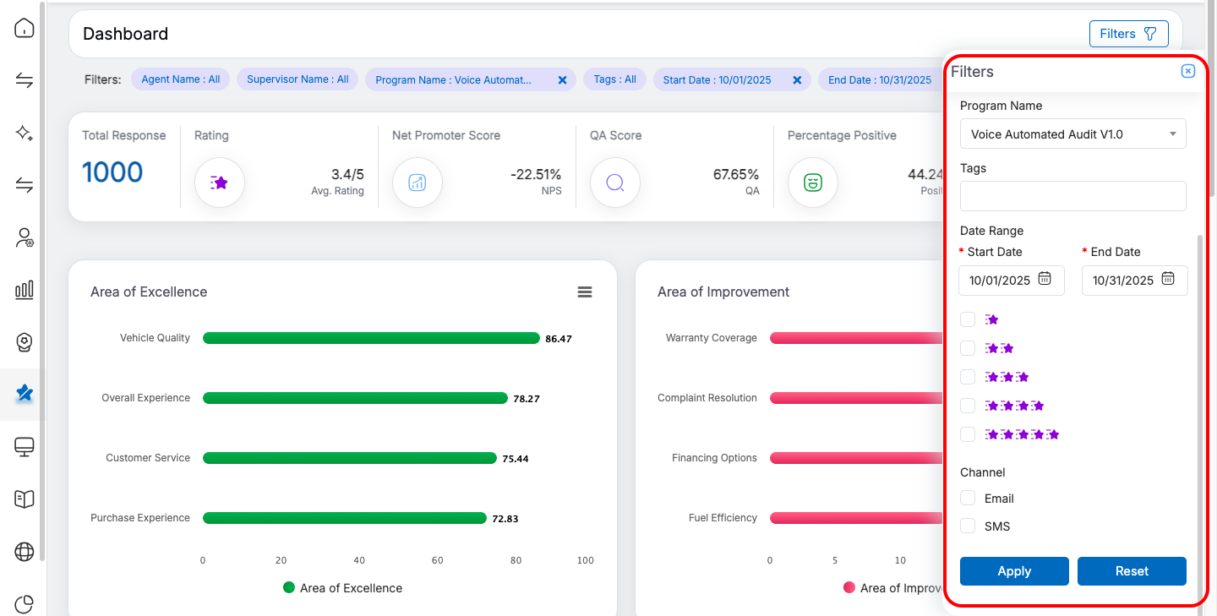Check the one-star rating checkbox
Viewport: 1217px width, 616px height.
[x=968, y=319]
